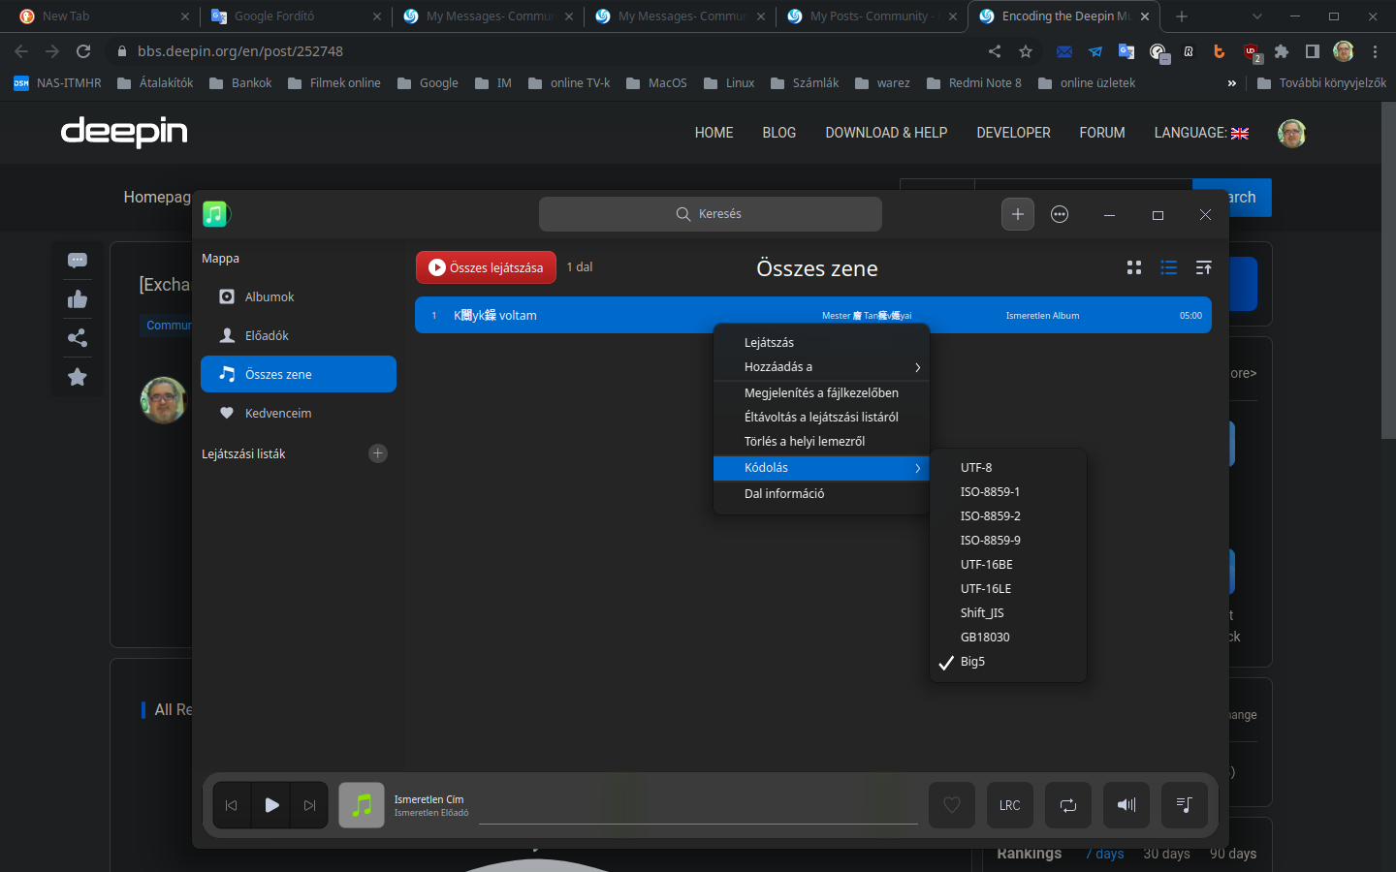
Task: Add current song to favorites heart
Action: click(952, 805)
